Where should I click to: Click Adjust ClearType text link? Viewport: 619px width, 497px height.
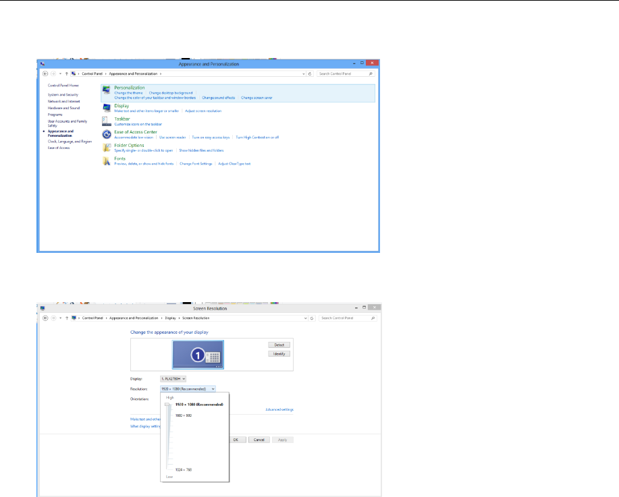coord(234,164)
